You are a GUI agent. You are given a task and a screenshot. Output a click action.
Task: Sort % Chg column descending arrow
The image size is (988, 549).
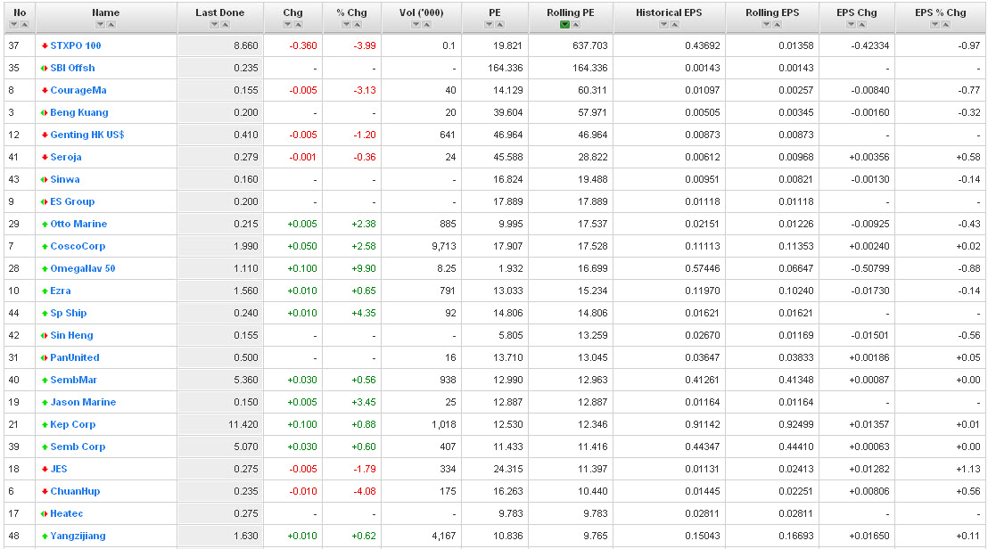[346, 25]
